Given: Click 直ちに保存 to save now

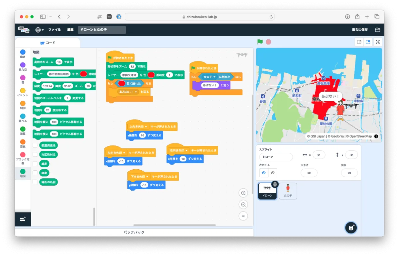Looking at the screenshot, I should tap(360, 30).
